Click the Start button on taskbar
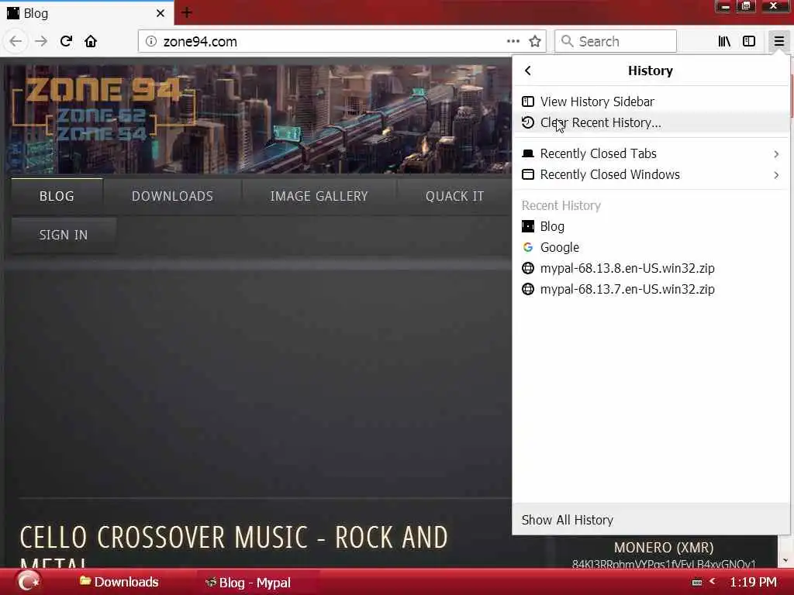 pyautogui.click(x=29, y=581)
